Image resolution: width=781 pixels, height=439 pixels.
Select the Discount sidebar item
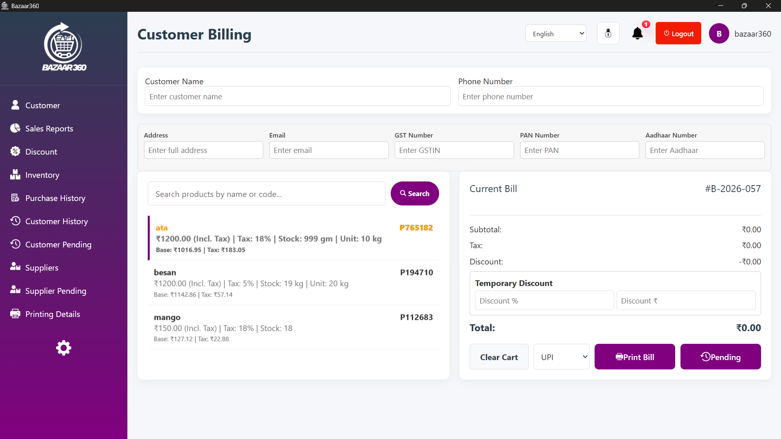point(41,152)
